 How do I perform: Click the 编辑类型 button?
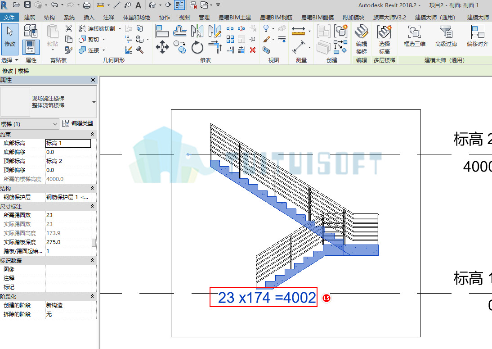click(x=78, y=123)
